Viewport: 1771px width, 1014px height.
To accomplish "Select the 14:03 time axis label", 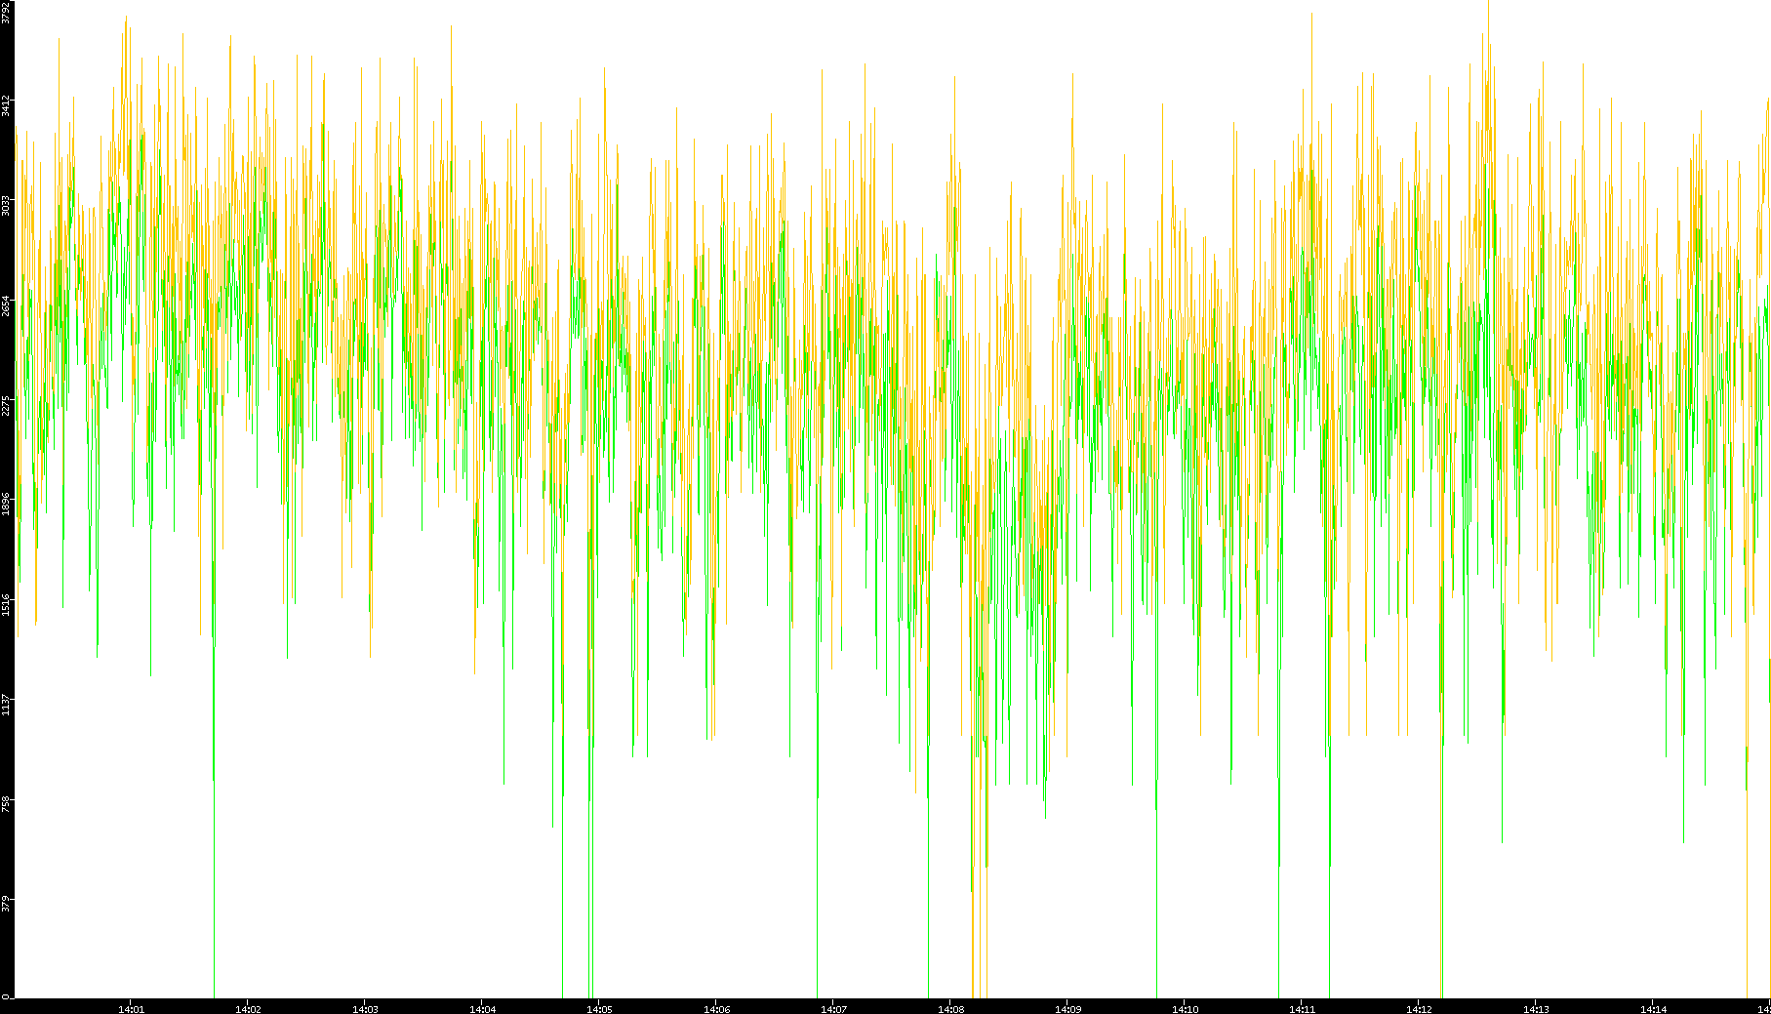I will [x=365, y=1009].
